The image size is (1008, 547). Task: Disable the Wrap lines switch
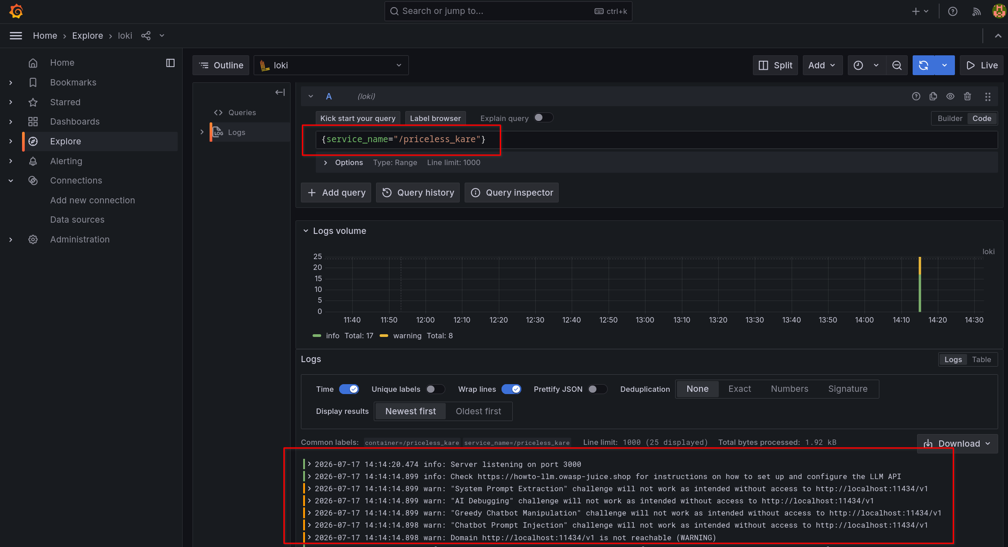click(511, 389)
